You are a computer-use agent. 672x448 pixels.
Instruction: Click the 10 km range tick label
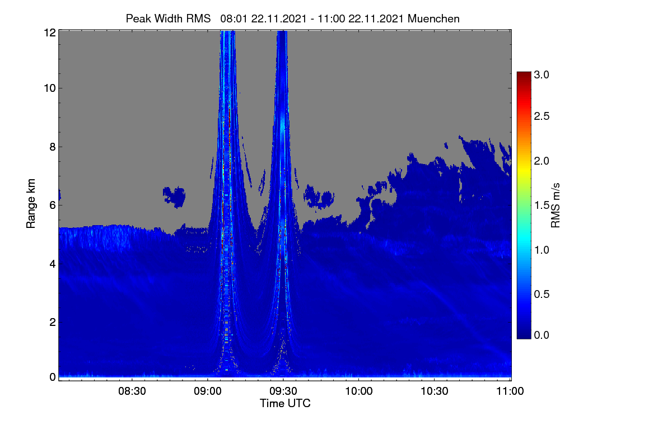pyautogui.click(x=49, y=88)
